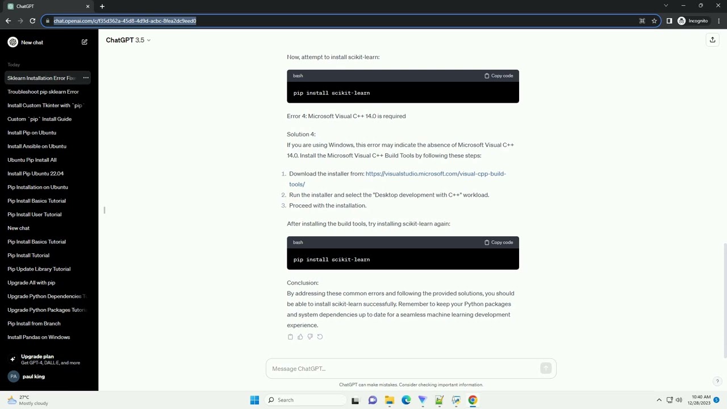
Task: Close the ChatGPT browser tab
Action: (87, 6)
